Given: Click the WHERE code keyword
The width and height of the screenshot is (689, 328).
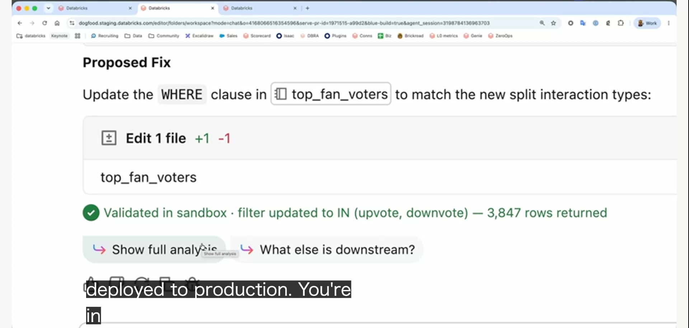Looking at the screenshot, I should pyautogui.click(x=182, y=94).
